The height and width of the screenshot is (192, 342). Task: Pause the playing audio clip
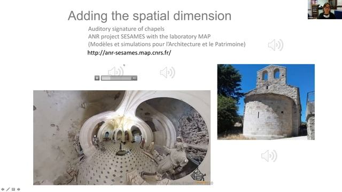tap(97, 78)
